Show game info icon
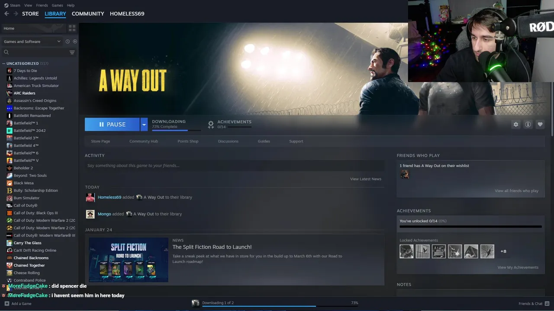This screenshot has width=554, height=311. pos(528,124)
